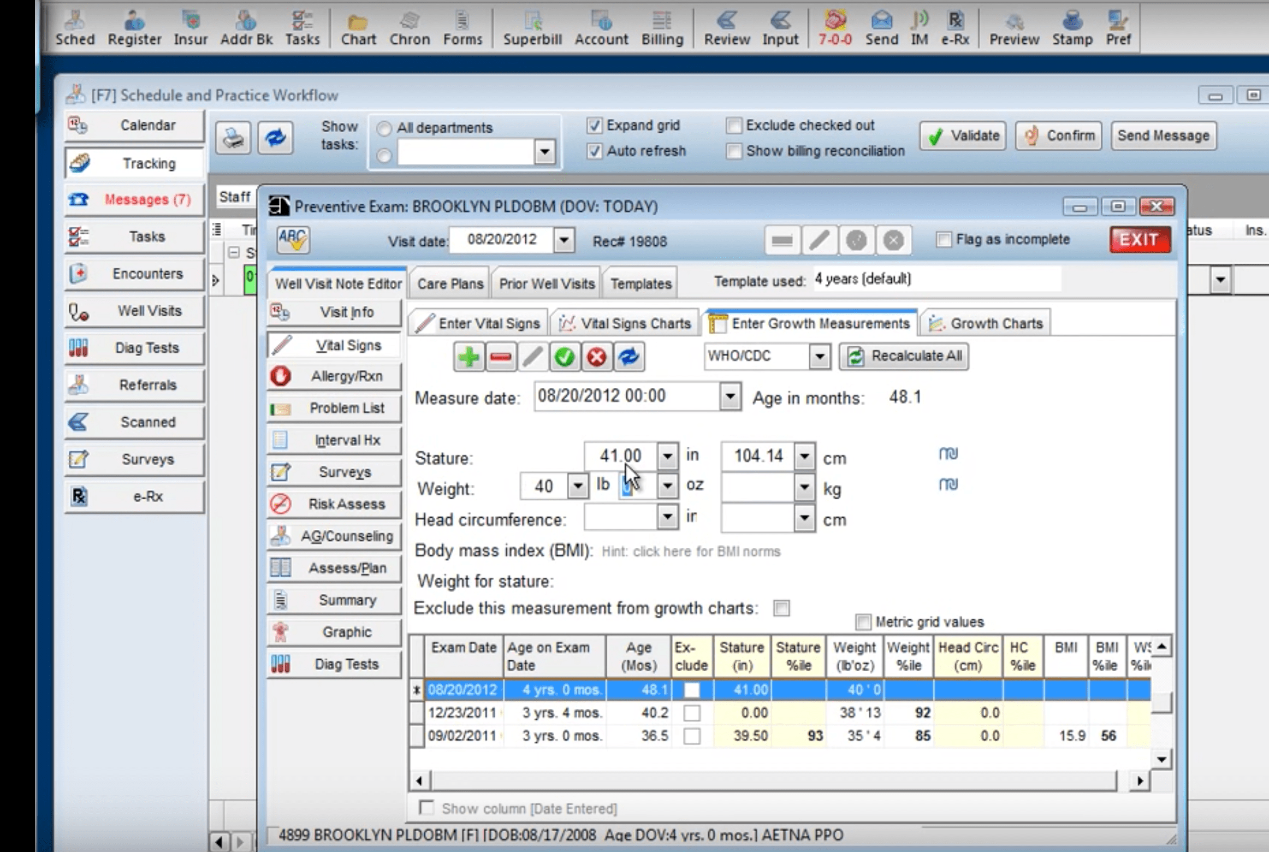Enable Exclude checked out

pyautogui.click(x=733, y=125)
